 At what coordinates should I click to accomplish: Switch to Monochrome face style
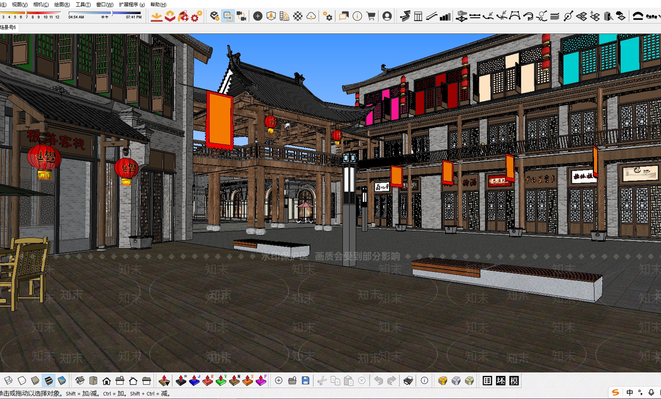(62, 380)
